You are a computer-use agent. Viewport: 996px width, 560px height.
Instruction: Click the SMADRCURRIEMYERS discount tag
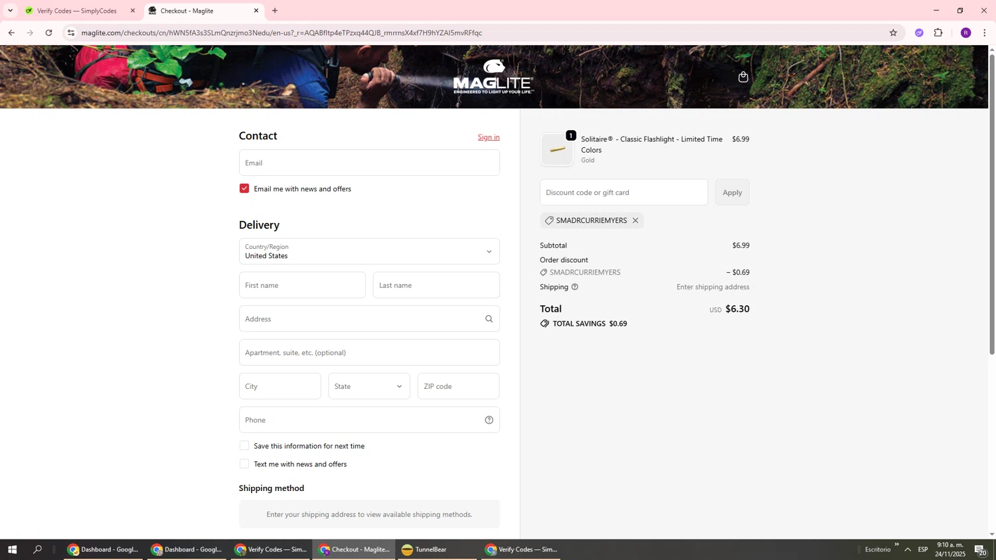(x=592, y=220)
